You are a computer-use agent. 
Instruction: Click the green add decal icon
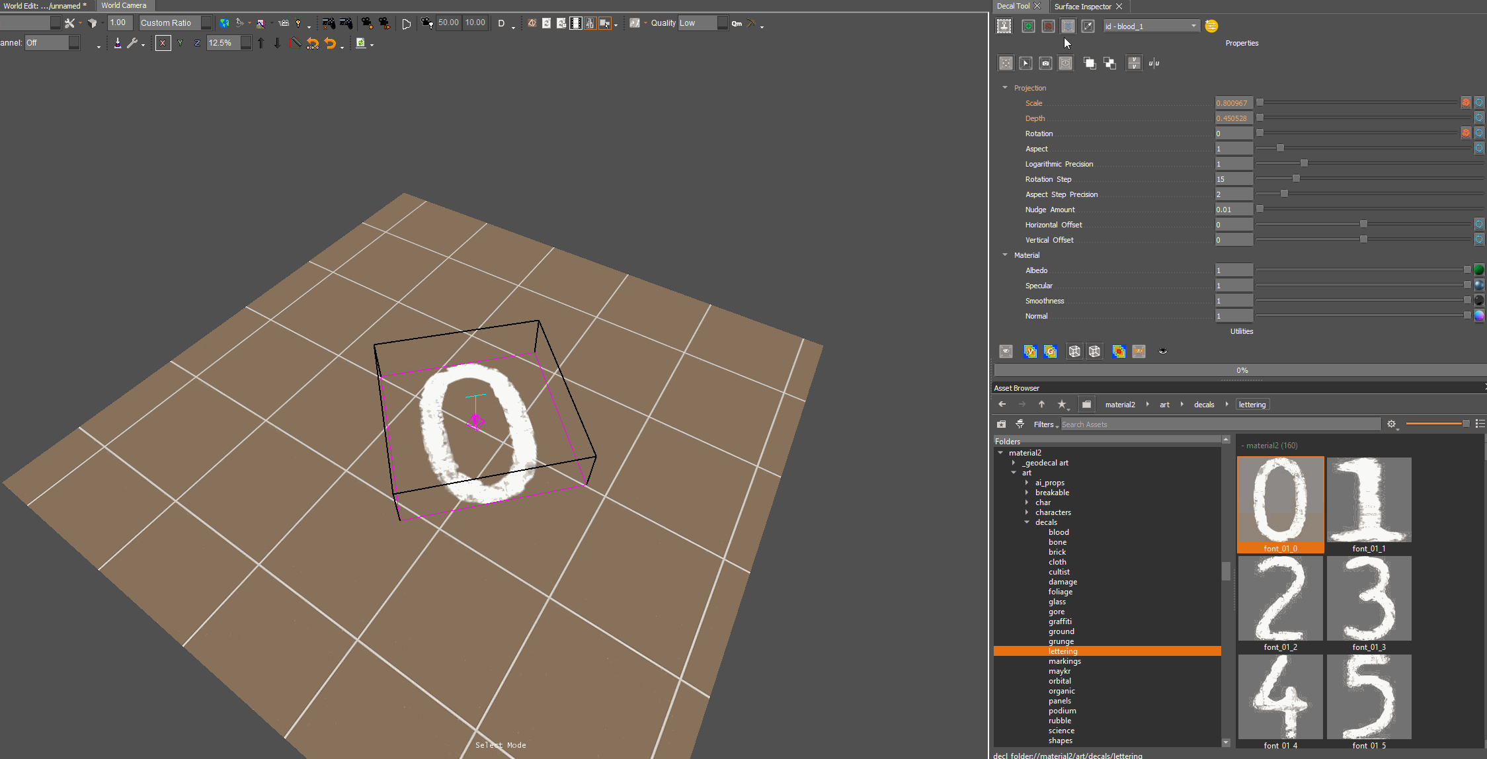[1028, 26]
